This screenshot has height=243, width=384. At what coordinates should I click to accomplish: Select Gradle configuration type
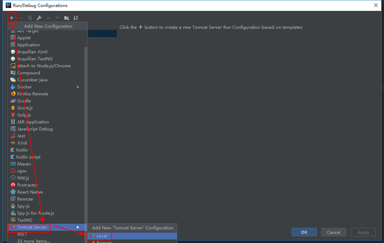(46, 101)
